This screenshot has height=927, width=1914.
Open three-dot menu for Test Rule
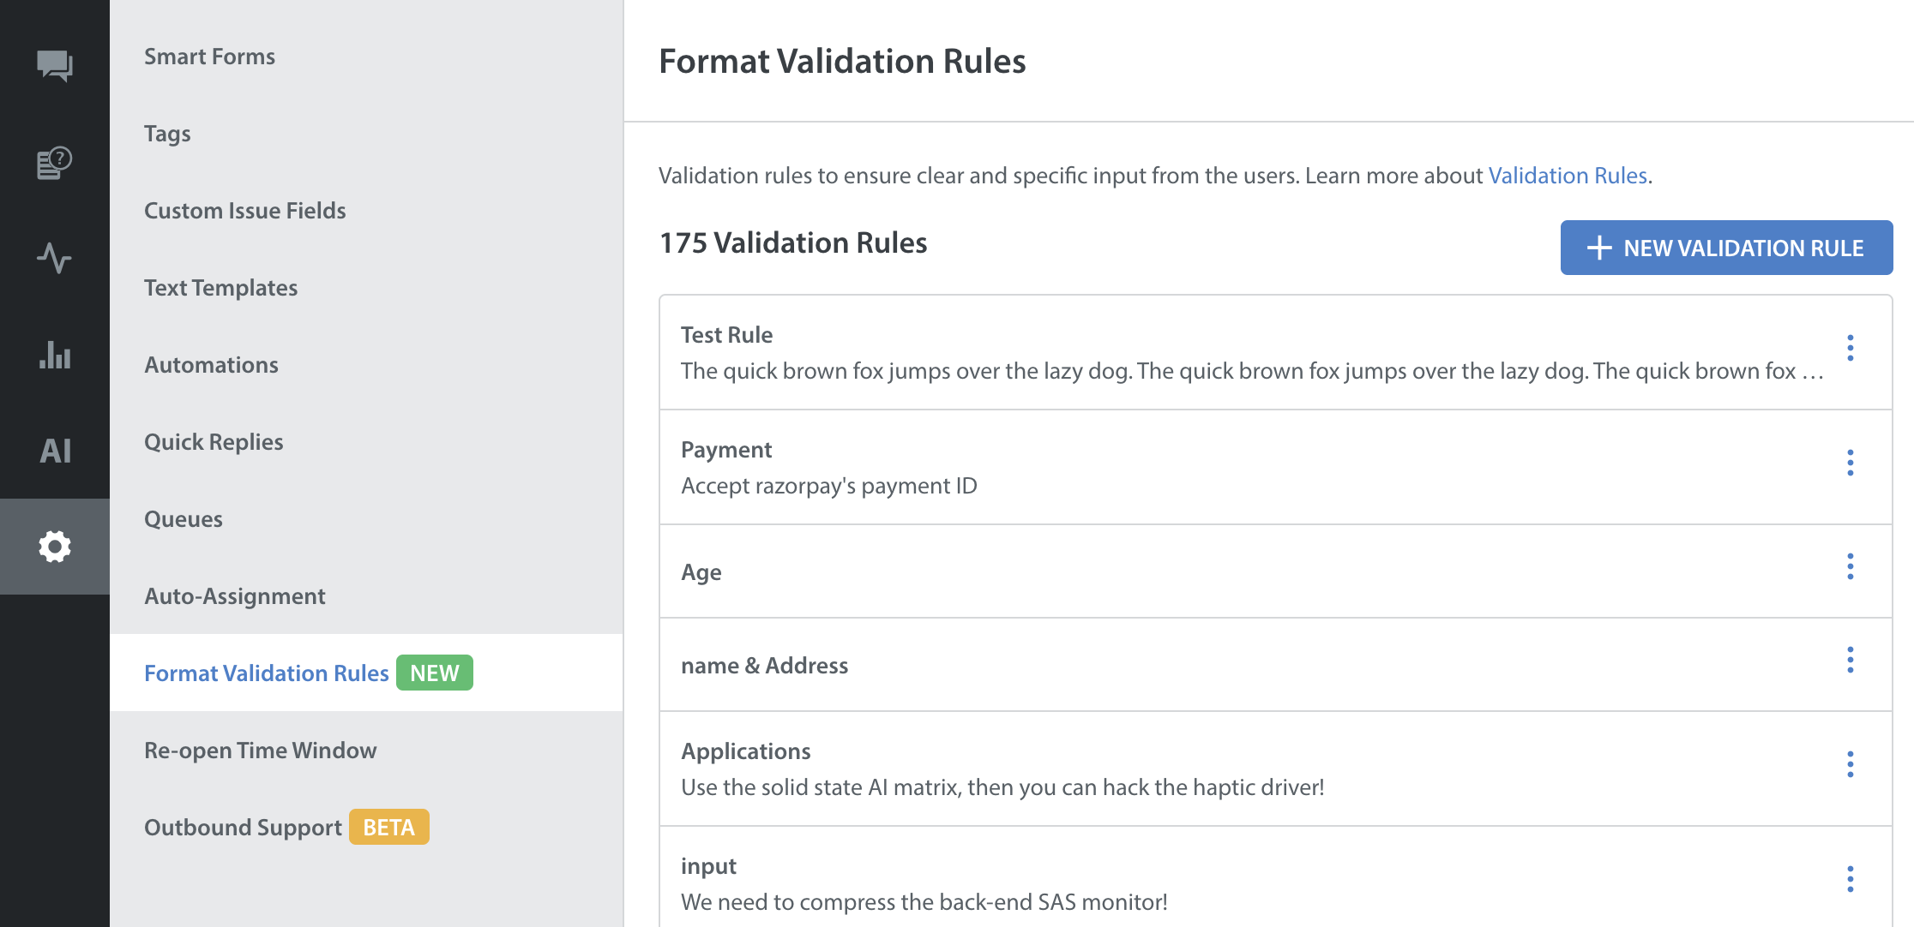pos(1850,348)
